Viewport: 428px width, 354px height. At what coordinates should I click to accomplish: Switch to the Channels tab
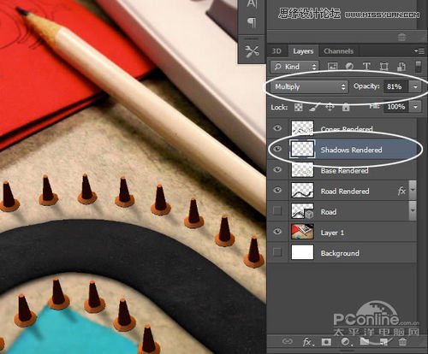tap(338, 51)
